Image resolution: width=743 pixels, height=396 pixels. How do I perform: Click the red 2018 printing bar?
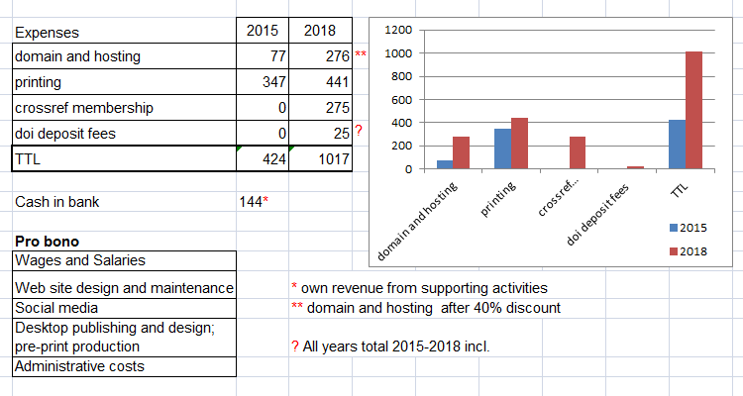(x=519, y=143)
